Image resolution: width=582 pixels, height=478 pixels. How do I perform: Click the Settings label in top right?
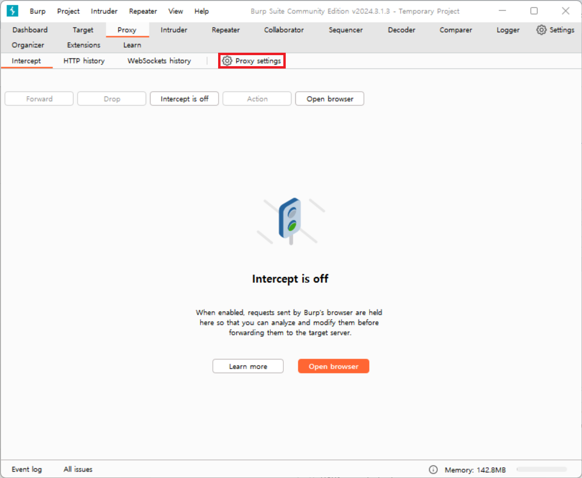(x=562, y=30)
